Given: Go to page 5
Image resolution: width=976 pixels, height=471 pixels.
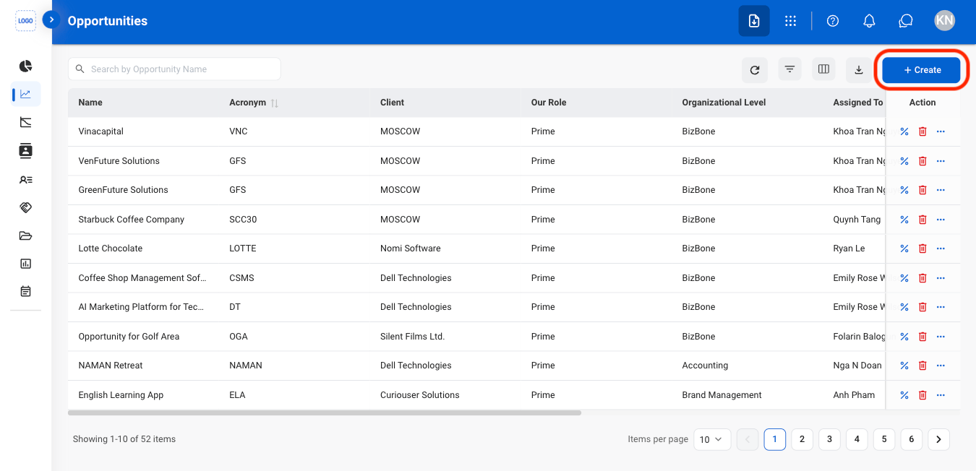Looking at the screenshot, I should pyautogui.click(x=884, y=439).
